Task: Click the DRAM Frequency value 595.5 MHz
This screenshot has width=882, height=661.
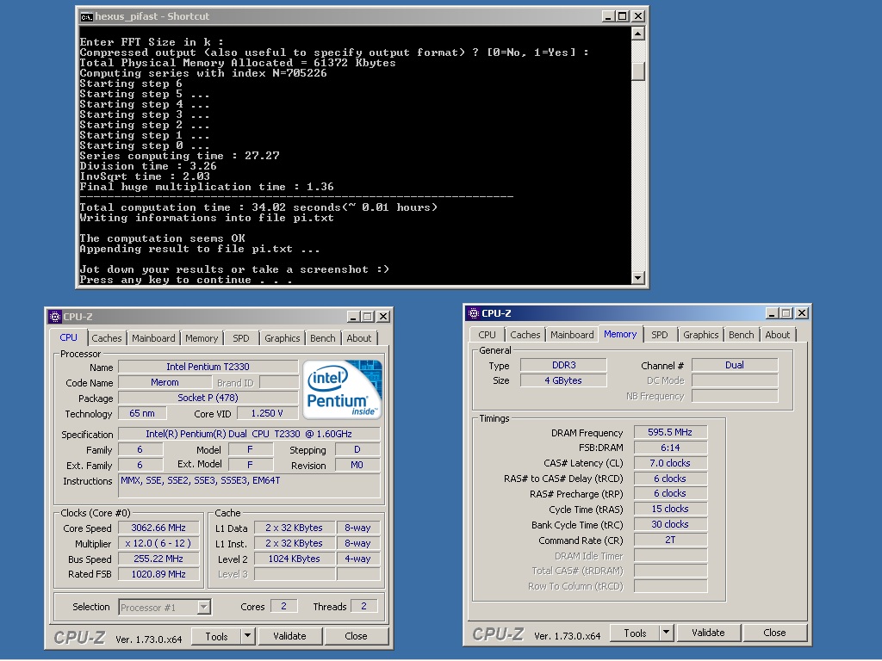Action: [x=670, y=432]
